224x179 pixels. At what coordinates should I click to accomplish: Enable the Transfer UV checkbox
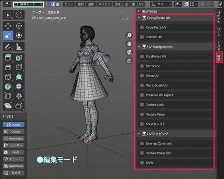click(142, 37)
